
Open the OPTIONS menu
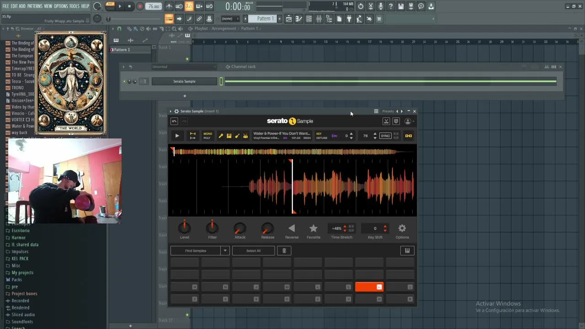click(x=61, y=6)
